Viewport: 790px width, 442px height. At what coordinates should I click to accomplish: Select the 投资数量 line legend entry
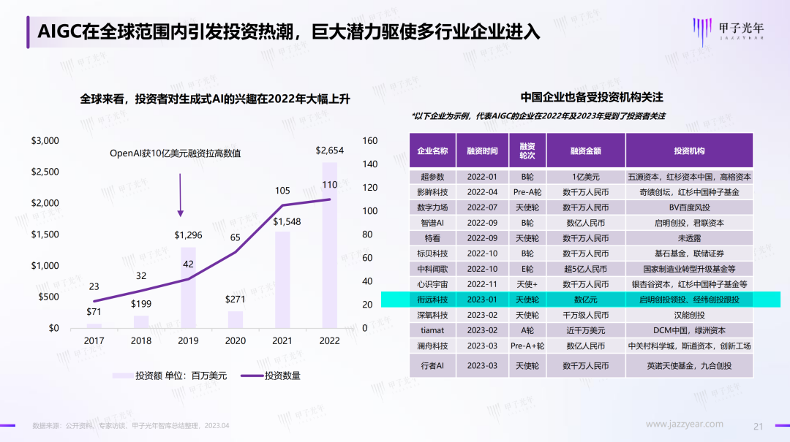coord(271,376)
